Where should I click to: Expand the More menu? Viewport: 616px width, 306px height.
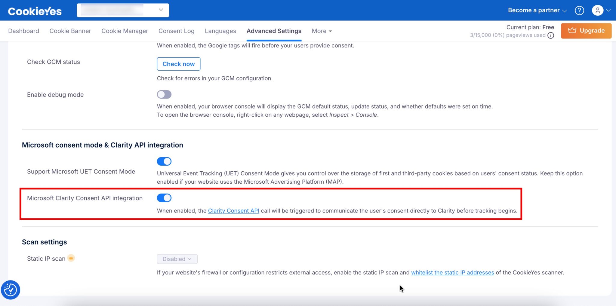coord(321,31)
